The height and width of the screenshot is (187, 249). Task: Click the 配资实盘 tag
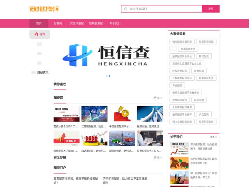199,100
